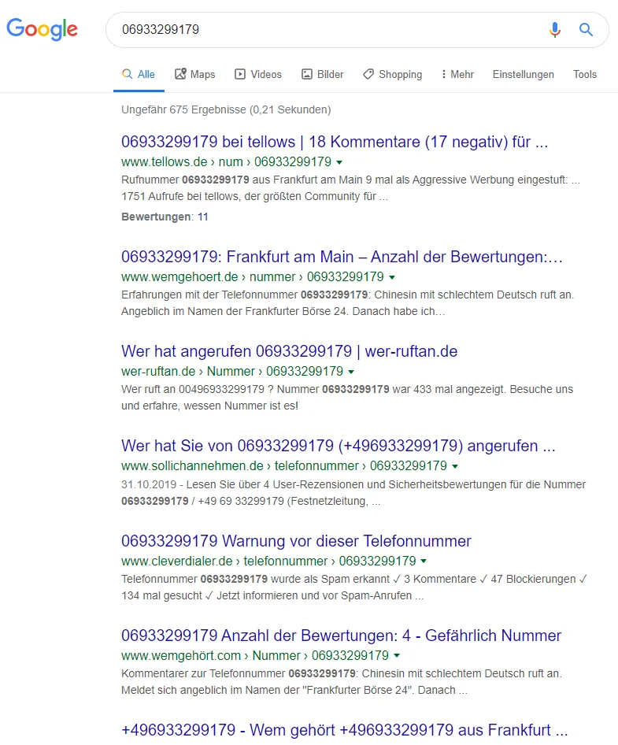The image size is (618, 745).
Task: Open tellows result with 18 Kommentare
Action: pos(335,142)
